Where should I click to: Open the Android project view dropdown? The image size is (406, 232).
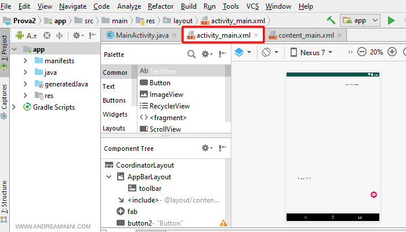click(26, 35)
